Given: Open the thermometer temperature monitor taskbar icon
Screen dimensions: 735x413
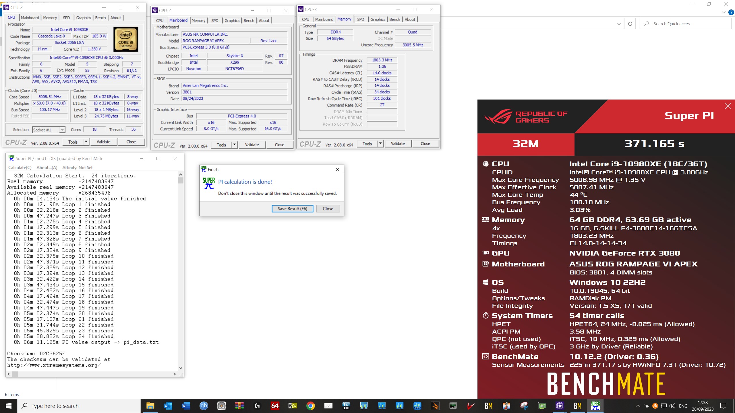Looking at the screenshot, I should point(506,406).
